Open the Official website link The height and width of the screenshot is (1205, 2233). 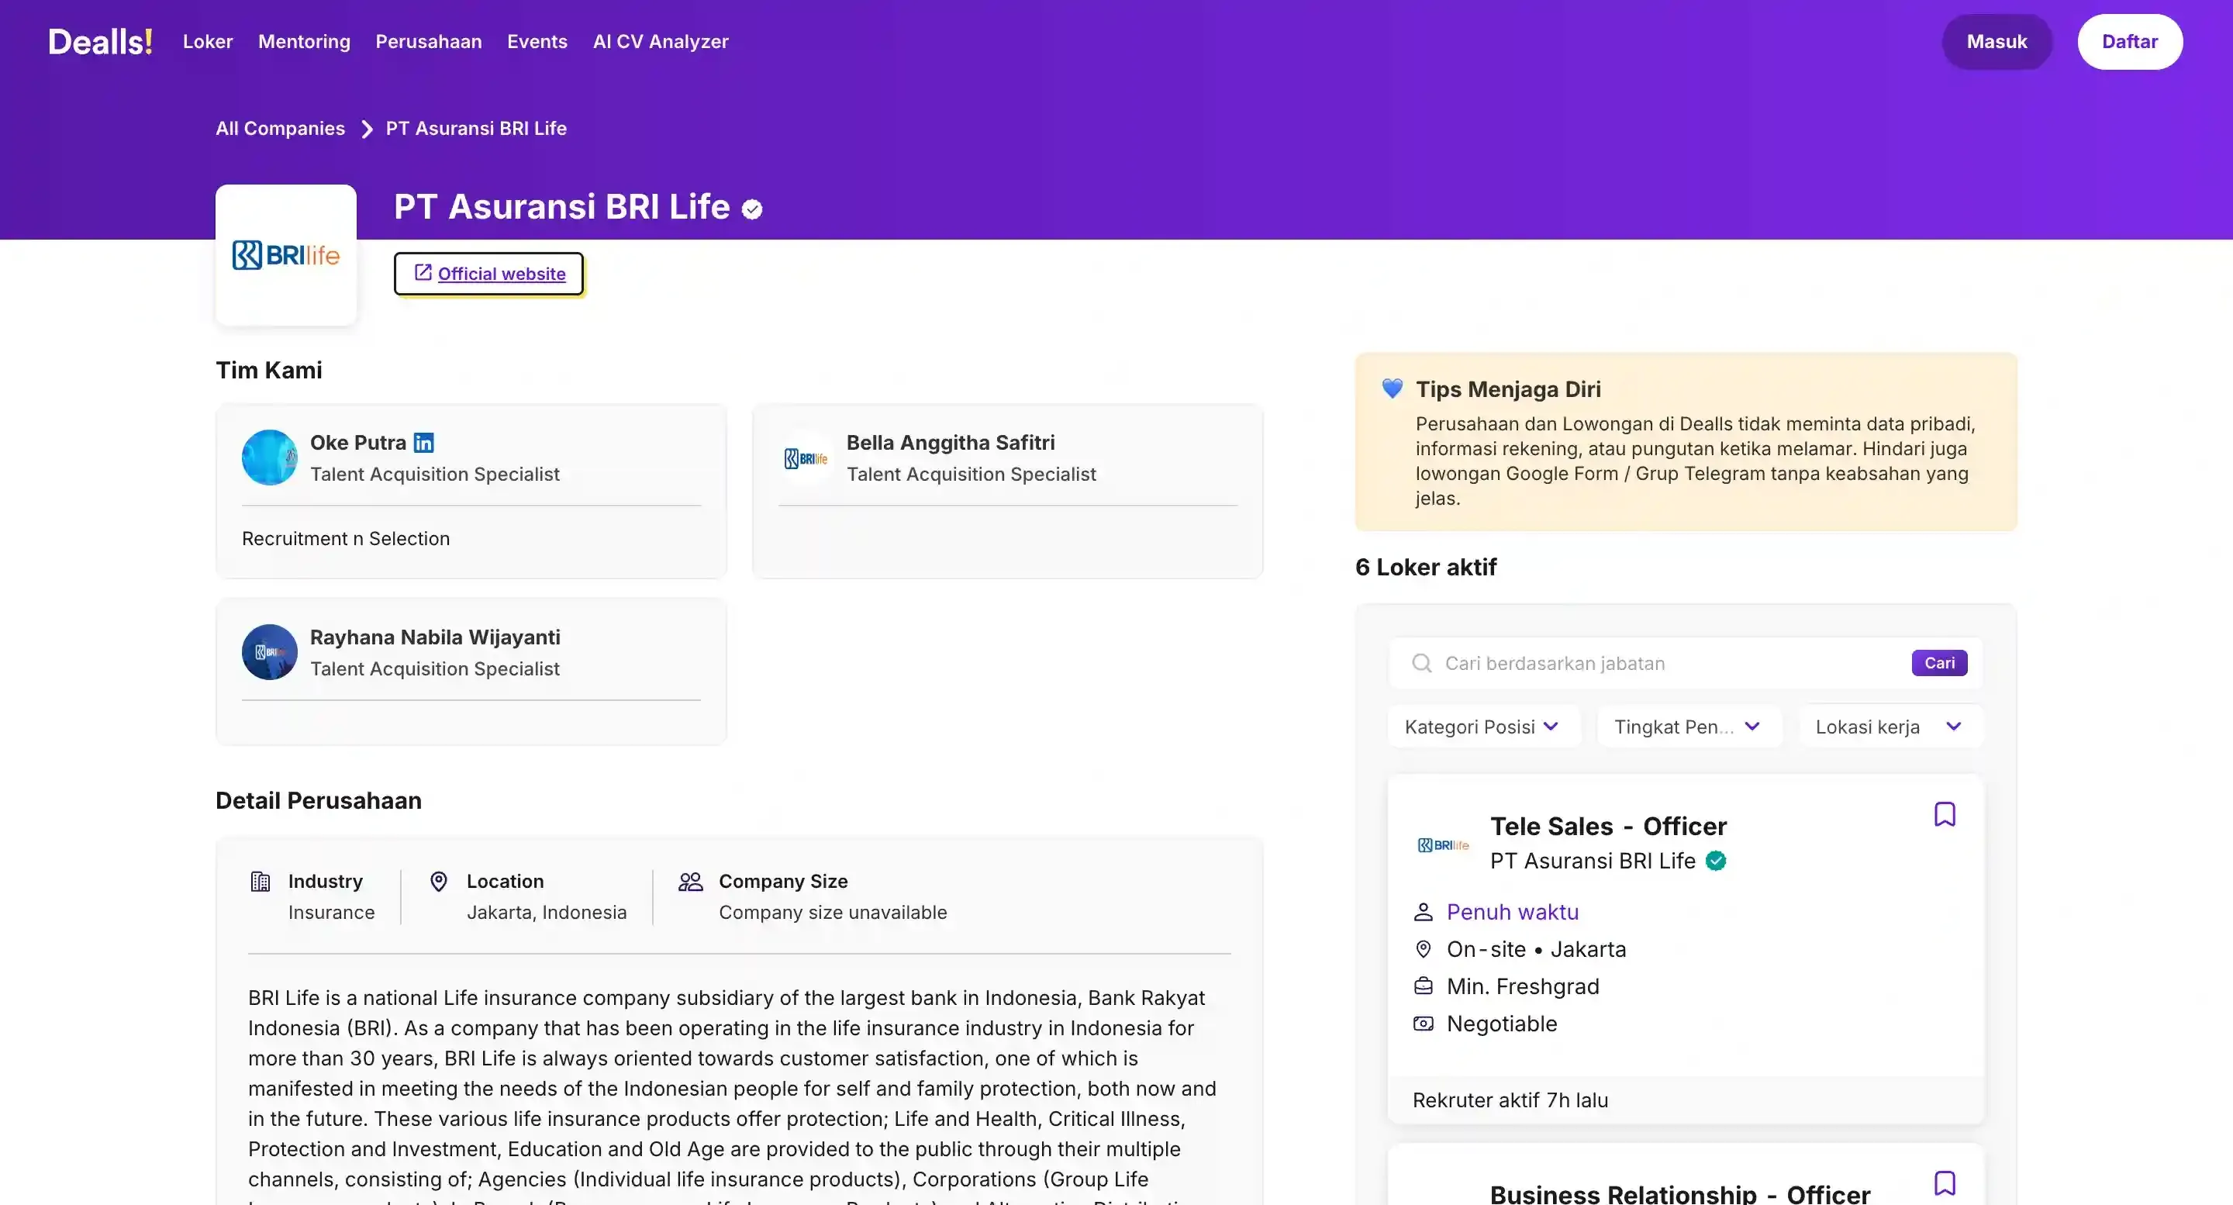coord(489,274)
